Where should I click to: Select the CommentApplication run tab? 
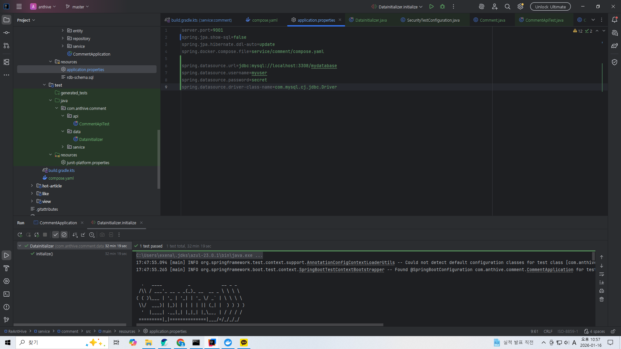[58, 223]
